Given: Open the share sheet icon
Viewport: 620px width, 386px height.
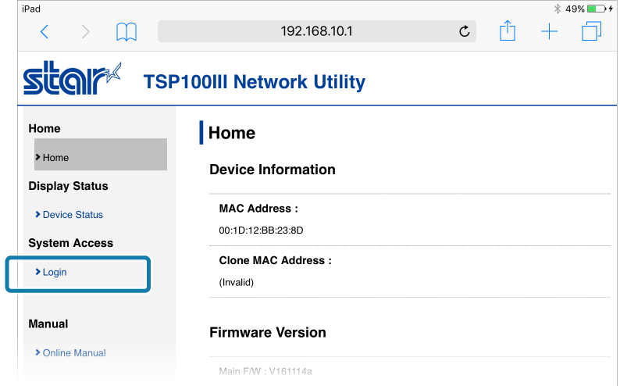Looking at the screenshot, I should [x=508, y=30].
